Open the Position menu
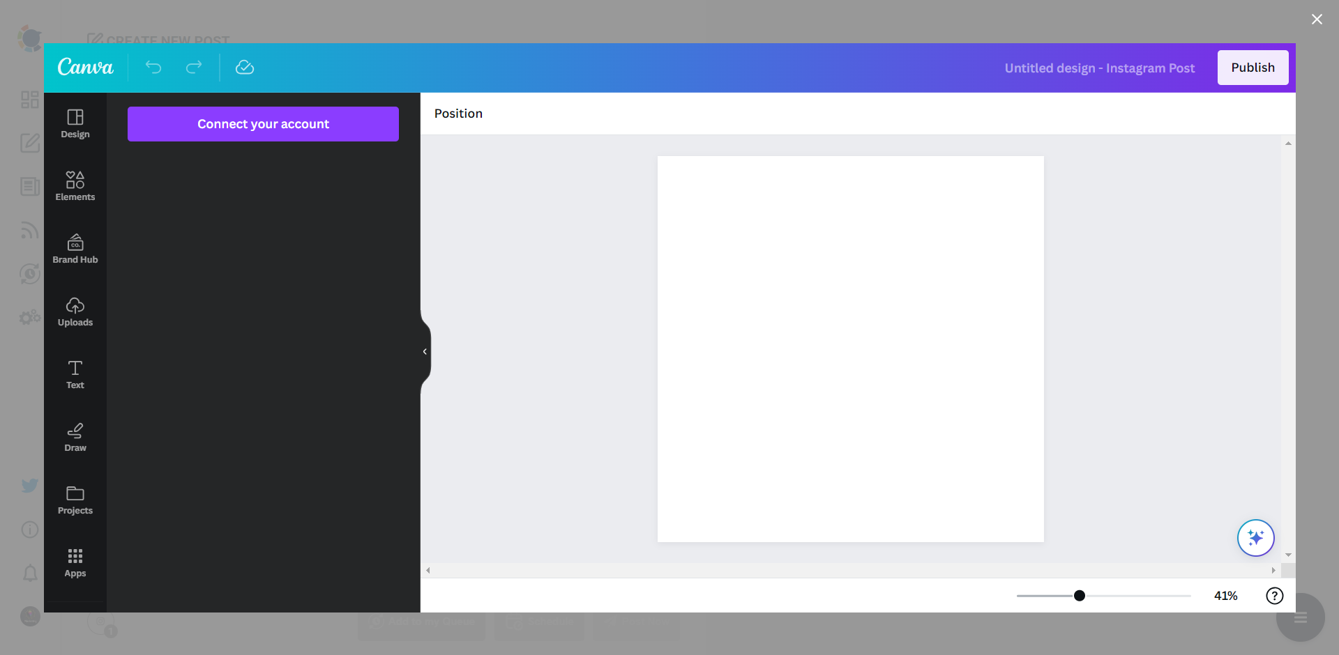 (x=458, y=114)
